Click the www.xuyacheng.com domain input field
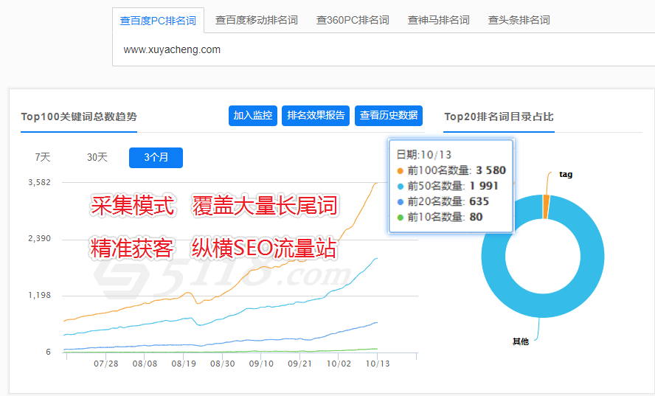This screenshot has height=396, width=655. coord(384,49)
